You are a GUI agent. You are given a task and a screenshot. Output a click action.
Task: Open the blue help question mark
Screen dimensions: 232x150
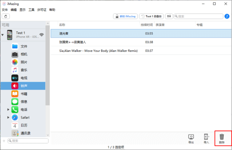(x=227, y=16)
